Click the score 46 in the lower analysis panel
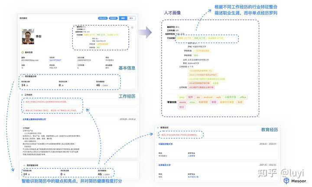Image resolution: width=312 pixels, height=187 pixels. point(100,174)
